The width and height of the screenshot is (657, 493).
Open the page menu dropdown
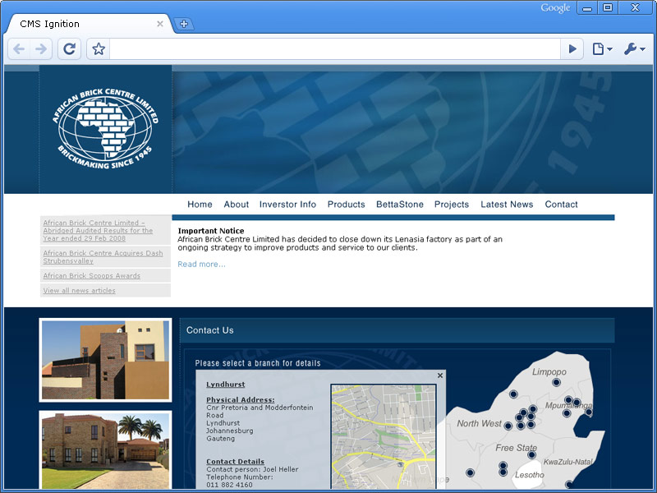tap(602, 49)
